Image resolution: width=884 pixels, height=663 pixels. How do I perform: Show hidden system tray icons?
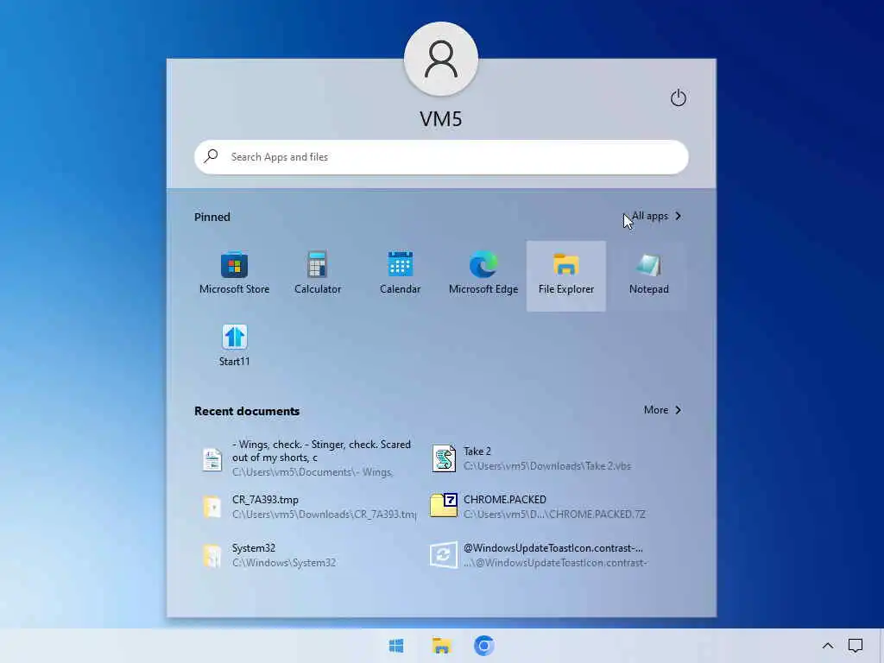[828, 646]
